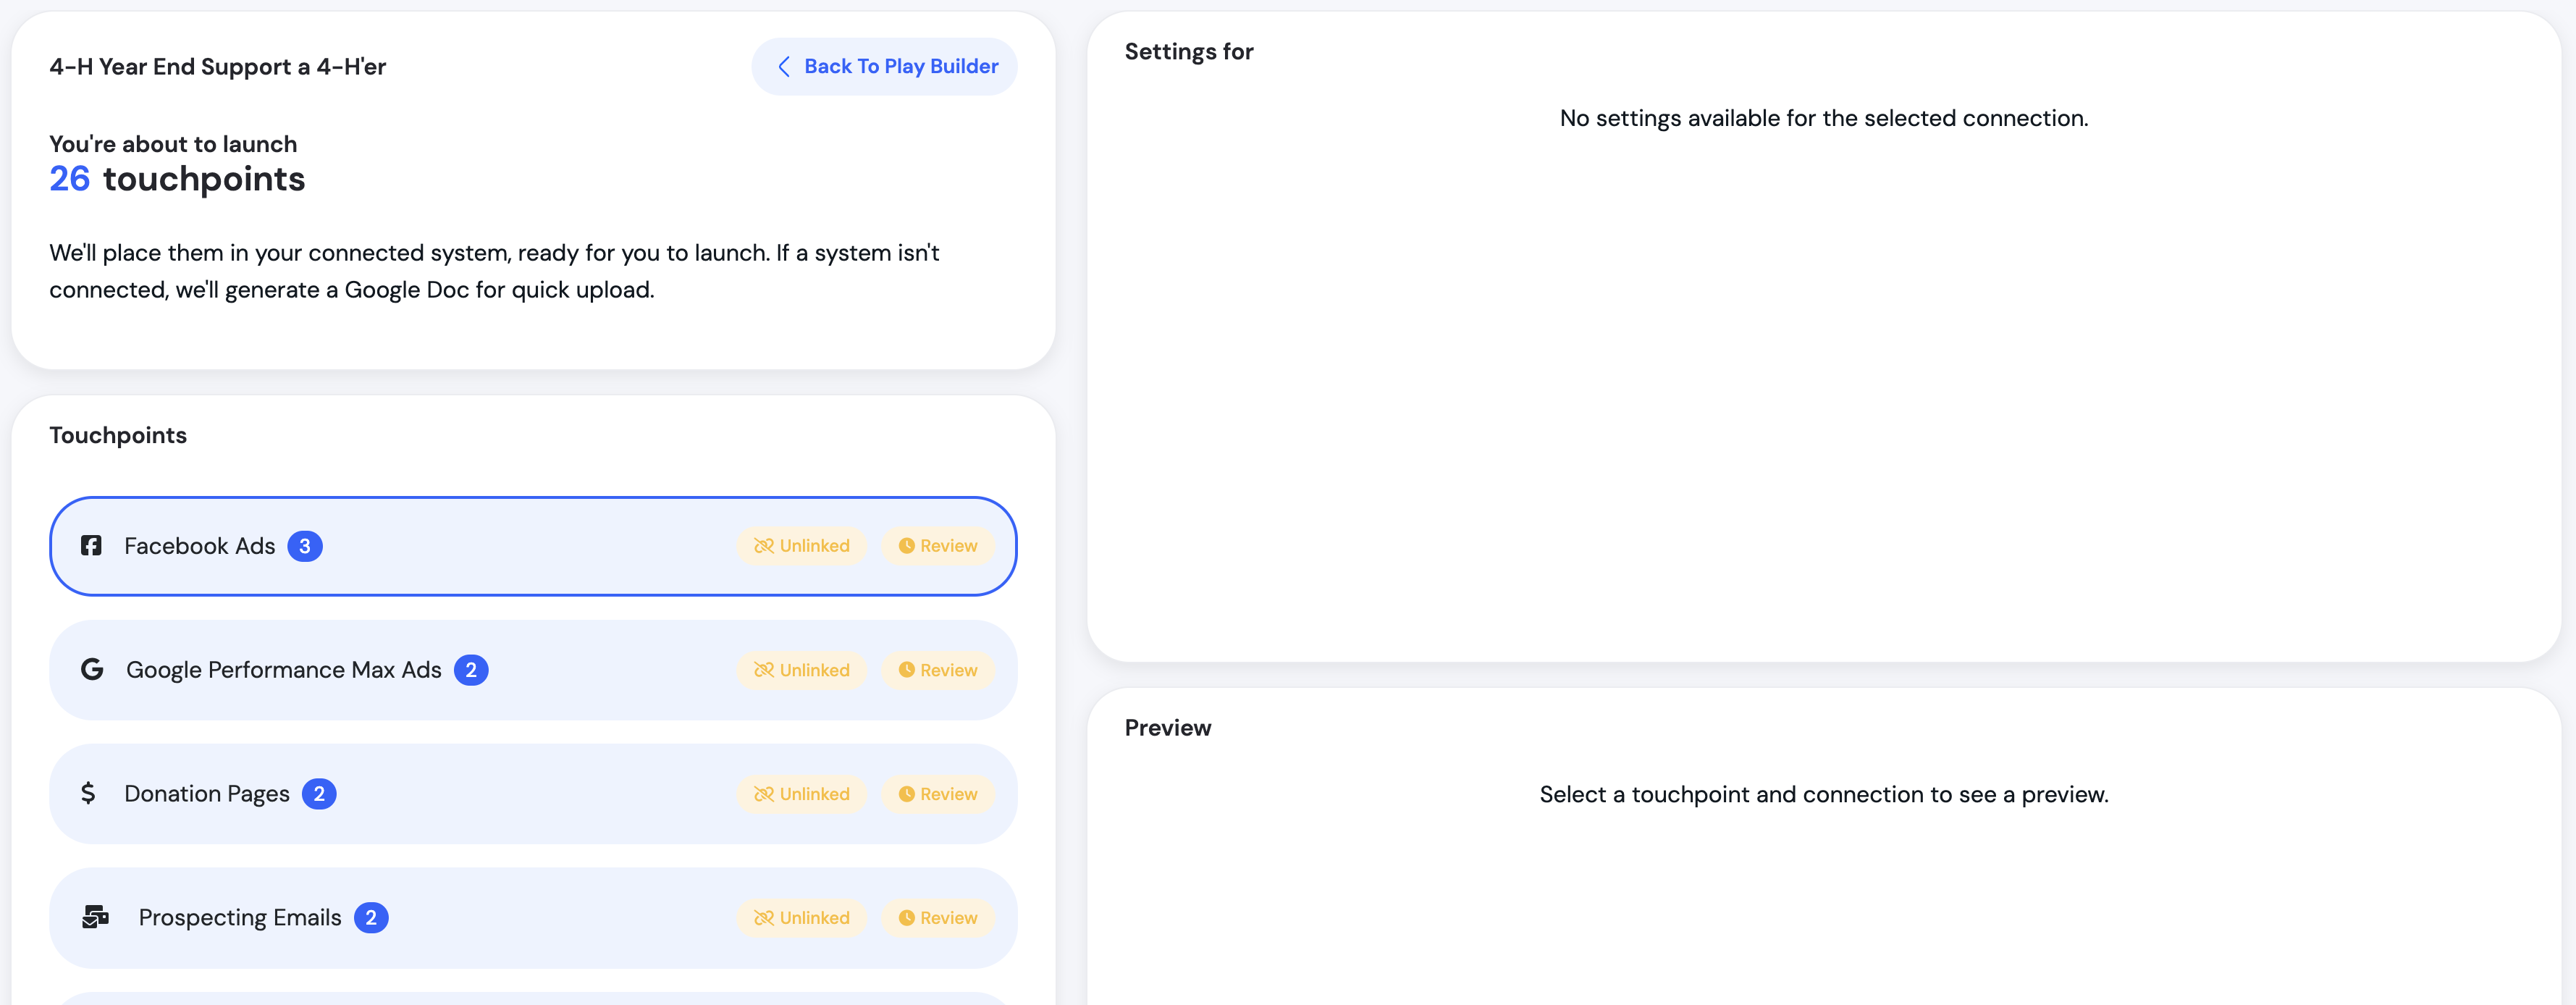Viewport: 2576px width, 1005px height.
Task: Click the Prospecting Emails count badge
Action: 371,918
